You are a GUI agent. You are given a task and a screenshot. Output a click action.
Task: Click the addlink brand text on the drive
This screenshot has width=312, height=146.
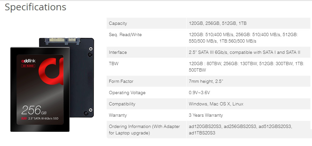(x=28, y=61)
